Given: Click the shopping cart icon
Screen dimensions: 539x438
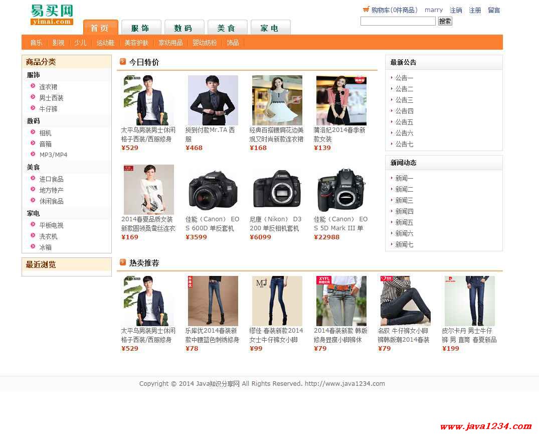Looking at the screenshot, I should 366,10.
